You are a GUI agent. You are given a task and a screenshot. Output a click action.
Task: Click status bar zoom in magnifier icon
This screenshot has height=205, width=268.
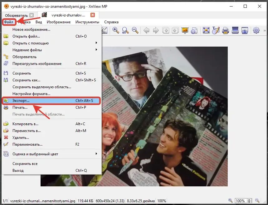(230, 200)
